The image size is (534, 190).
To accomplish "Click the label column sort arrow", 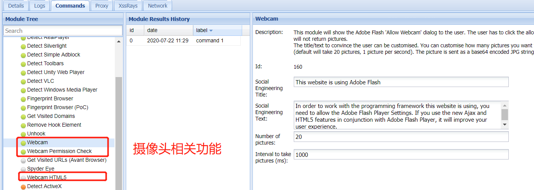I will tap(211, 31).
